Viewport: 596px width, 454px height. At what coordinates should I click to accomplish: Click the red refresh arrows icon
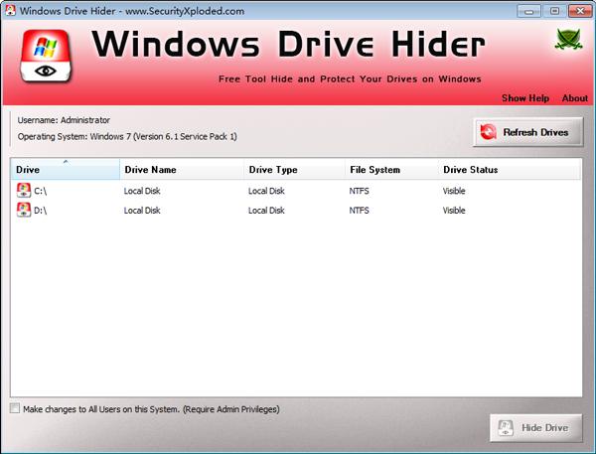tap(488, 132)
